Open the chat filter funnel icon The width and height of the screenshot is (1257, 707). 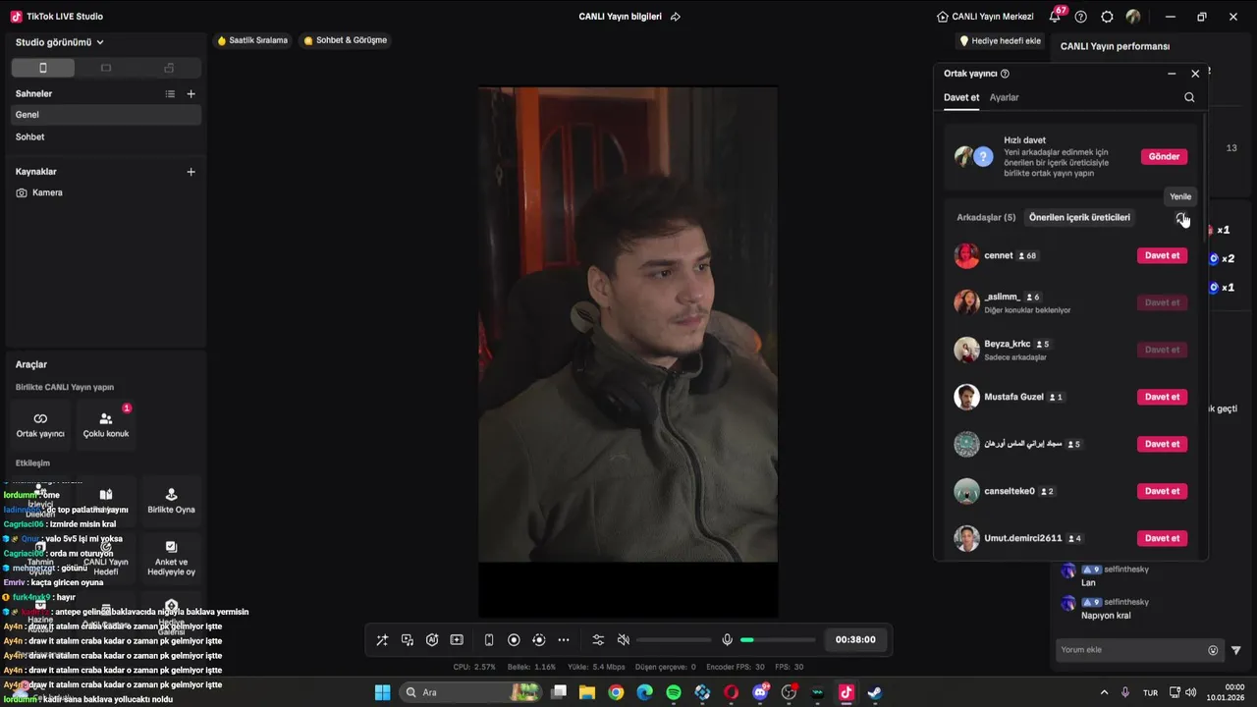(1236, 650)
